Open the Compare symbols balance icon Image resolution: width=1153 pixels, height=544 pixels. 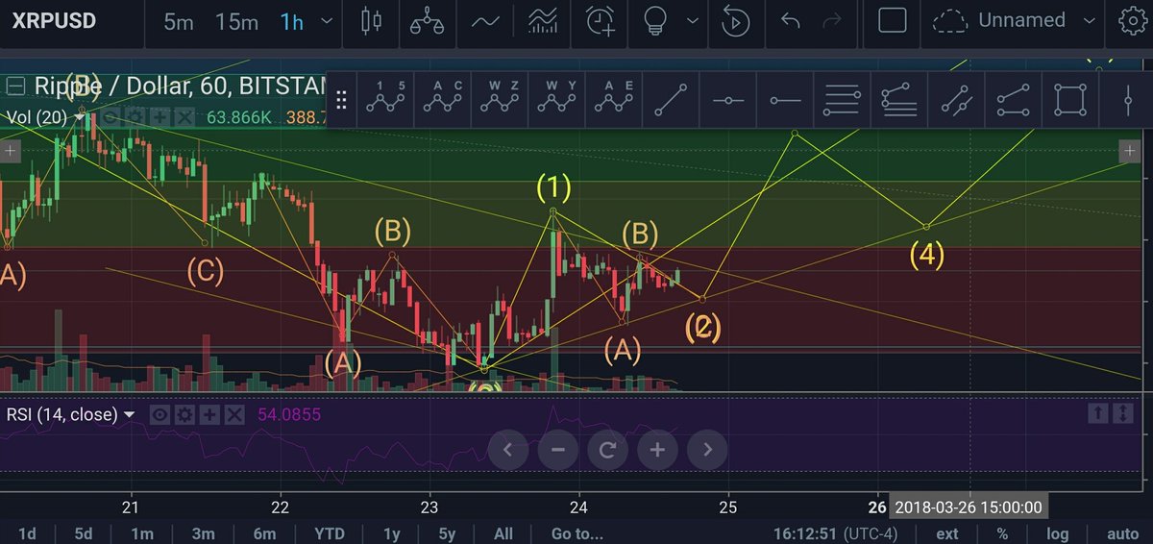point(427,21)
